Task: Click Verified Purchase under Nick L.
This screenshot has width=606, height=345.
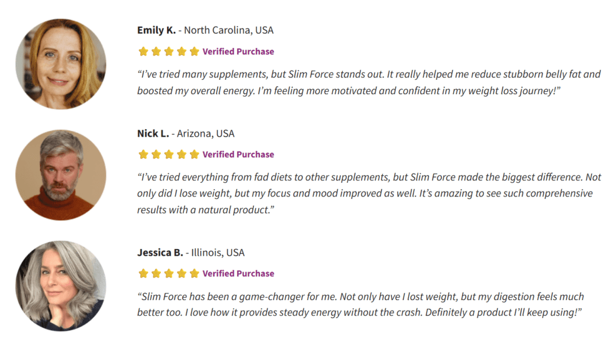Action: (x=238, y=154)
